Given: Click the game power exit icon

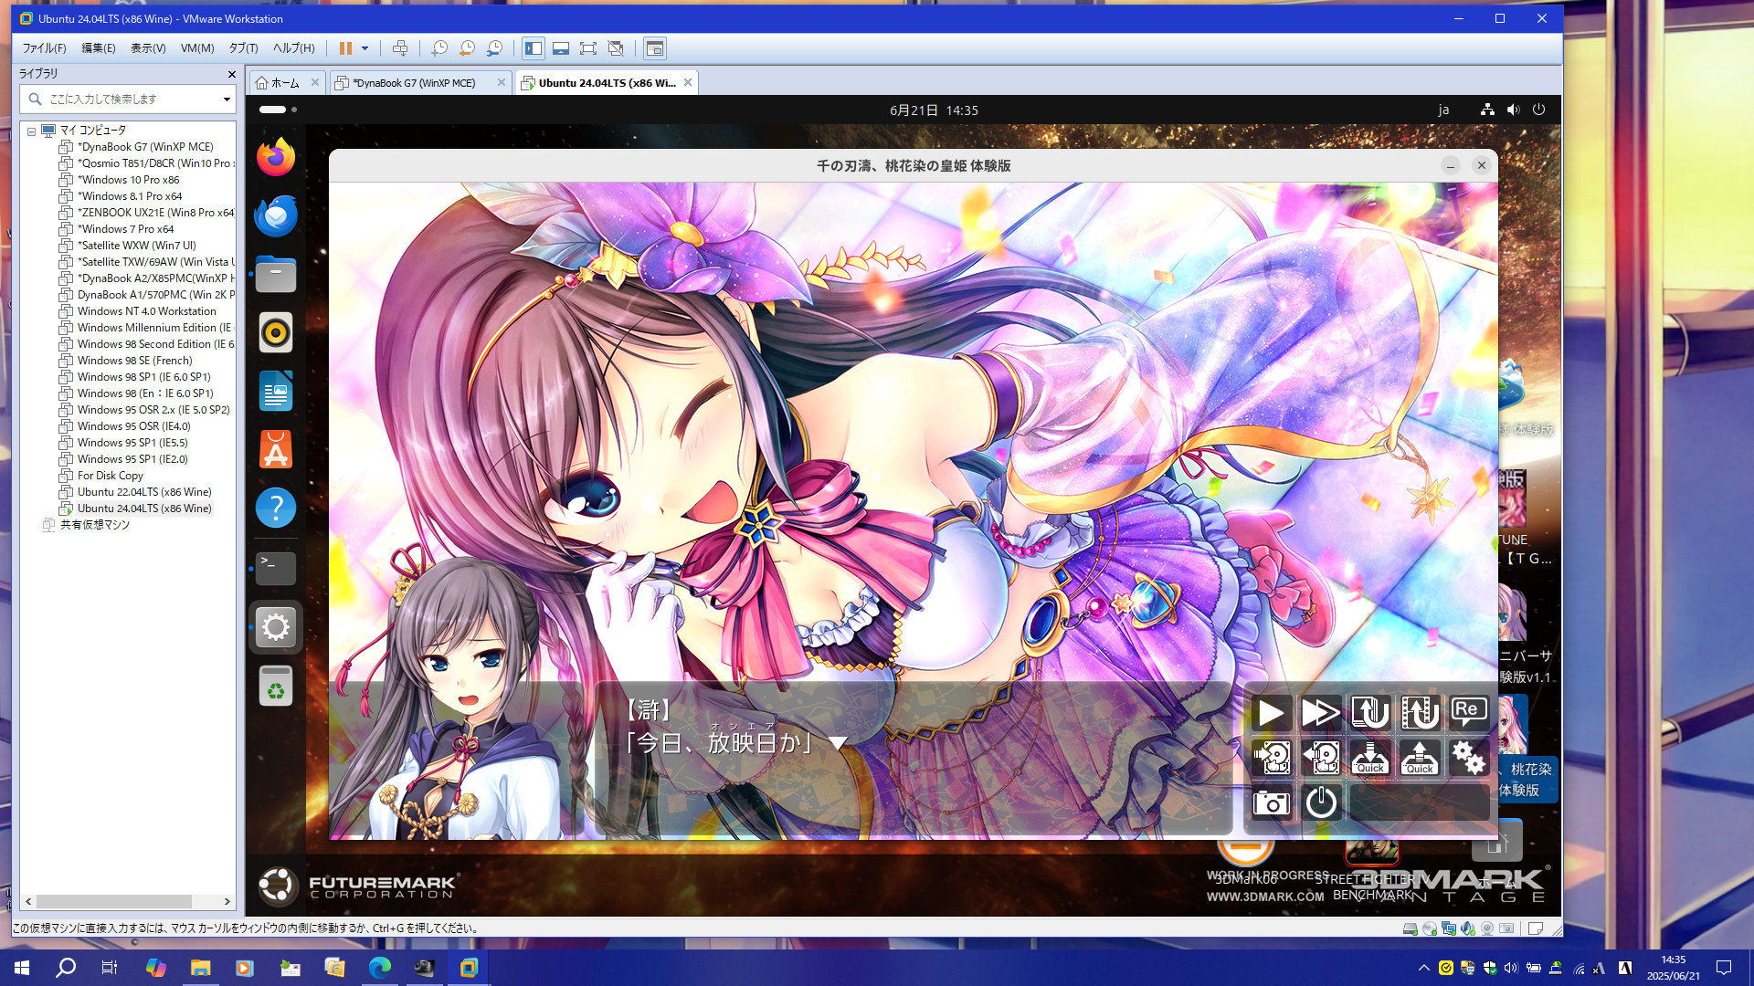Looking at the screenshot, I should [1321, 802].
